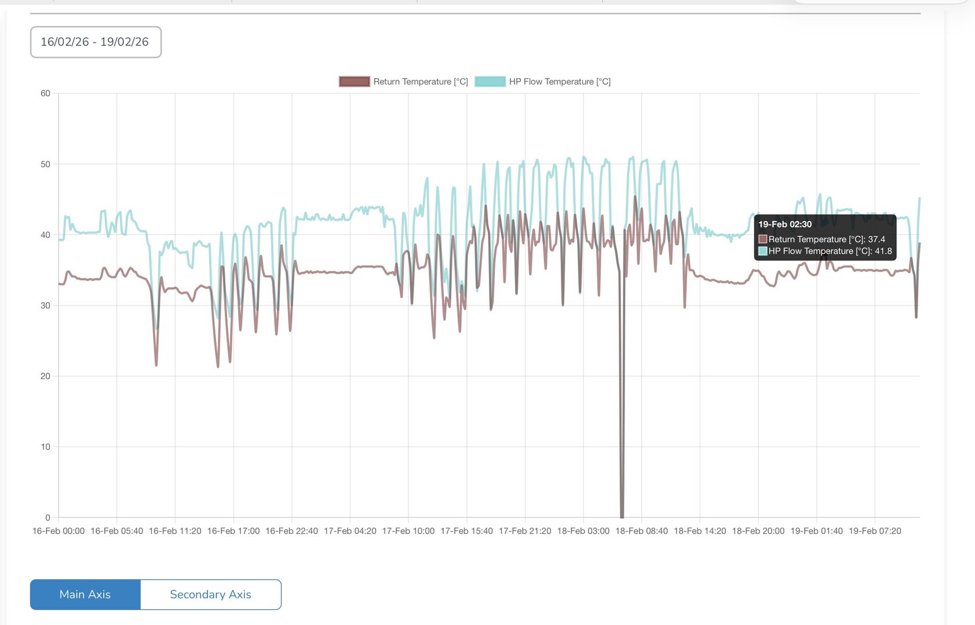Click the 30 y-axis tick label
The image size is (975, 625).
point(45,306)
